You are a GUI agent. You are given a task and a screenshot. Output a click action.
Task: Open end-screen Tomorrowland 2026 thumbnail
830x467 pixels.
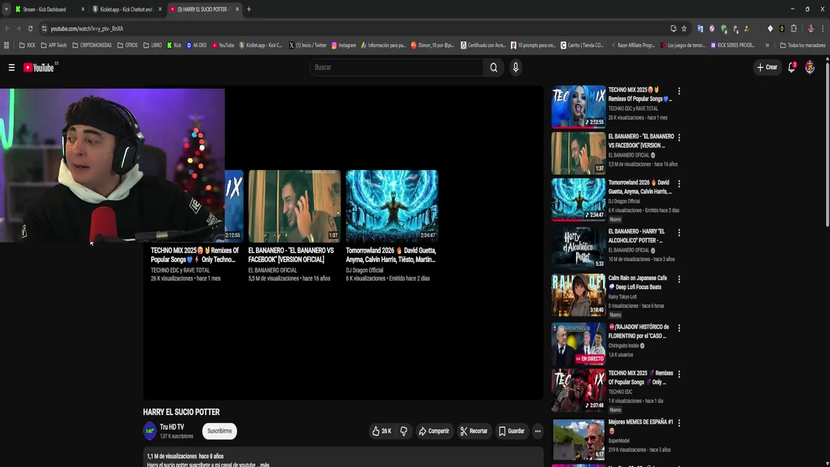pyautogui.click(x=392, y=206)
